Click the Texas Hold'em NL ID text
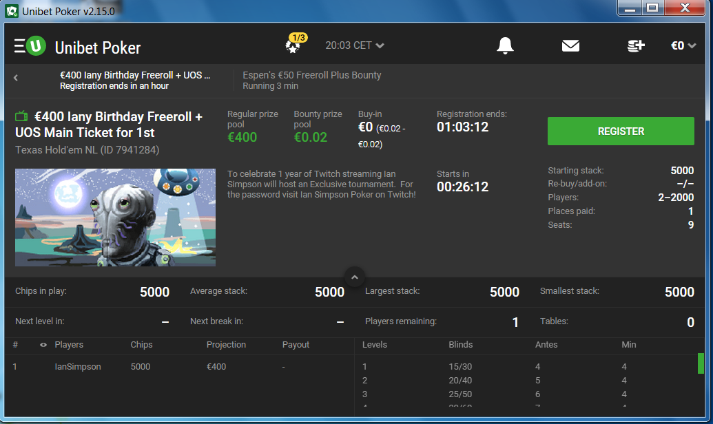 (87, 150)
